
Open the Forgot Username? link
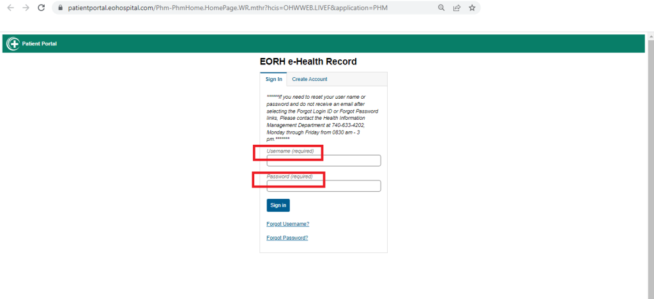point(288,224)
